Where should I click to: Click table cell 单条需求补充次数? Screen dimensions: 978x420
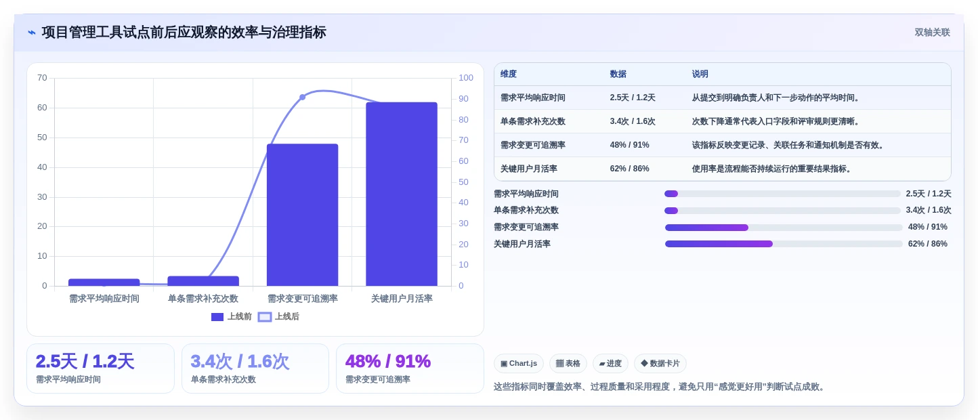tap(533, 121)
